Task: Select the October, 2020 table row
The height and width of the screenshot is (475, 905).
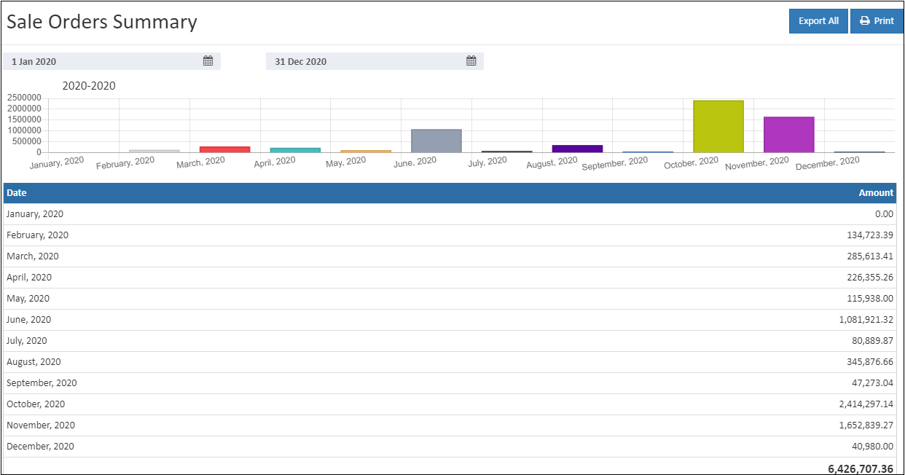Action: (x=450, y=404)
